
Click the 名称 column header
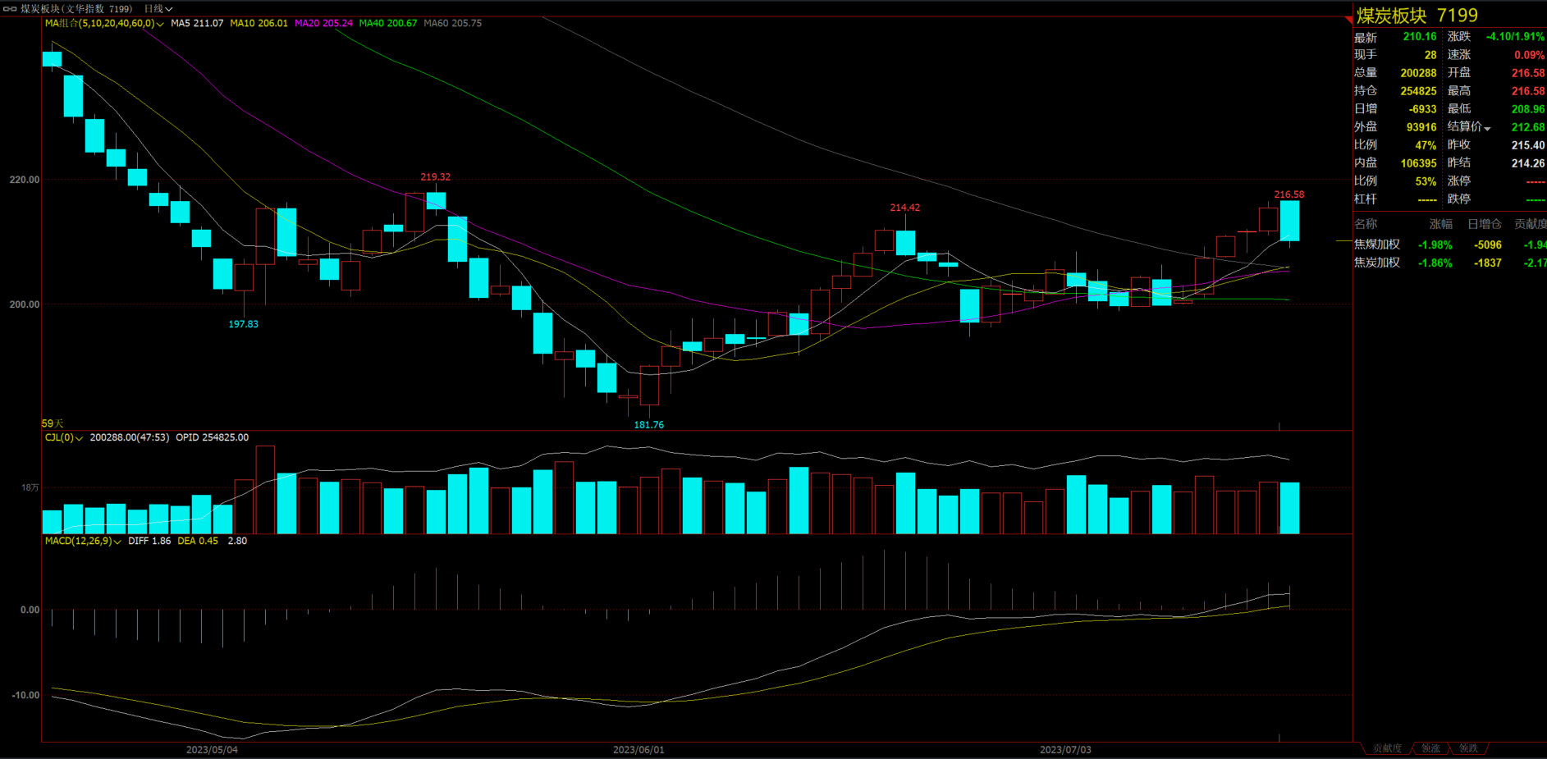point(1366,223)
